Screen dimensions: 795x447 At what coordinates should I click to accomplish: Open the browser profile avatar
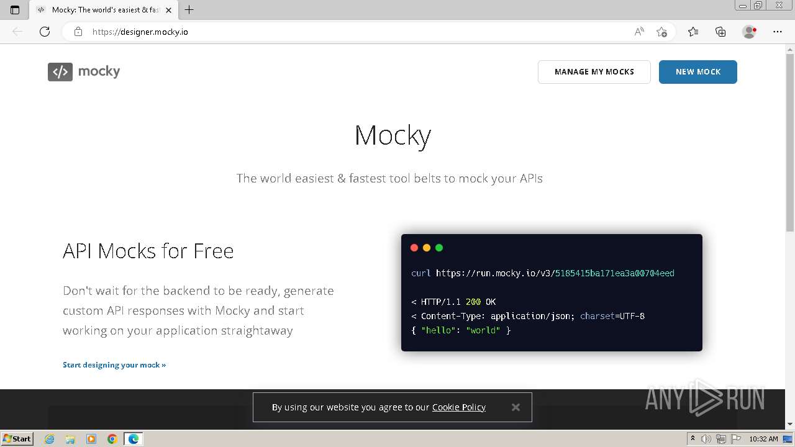point(750,32)
